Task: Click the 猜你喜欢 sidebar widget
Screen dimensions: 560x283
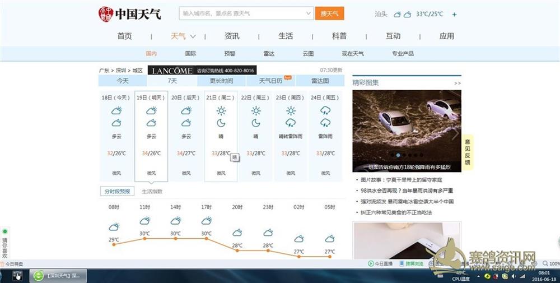Action: click(4, 245)
